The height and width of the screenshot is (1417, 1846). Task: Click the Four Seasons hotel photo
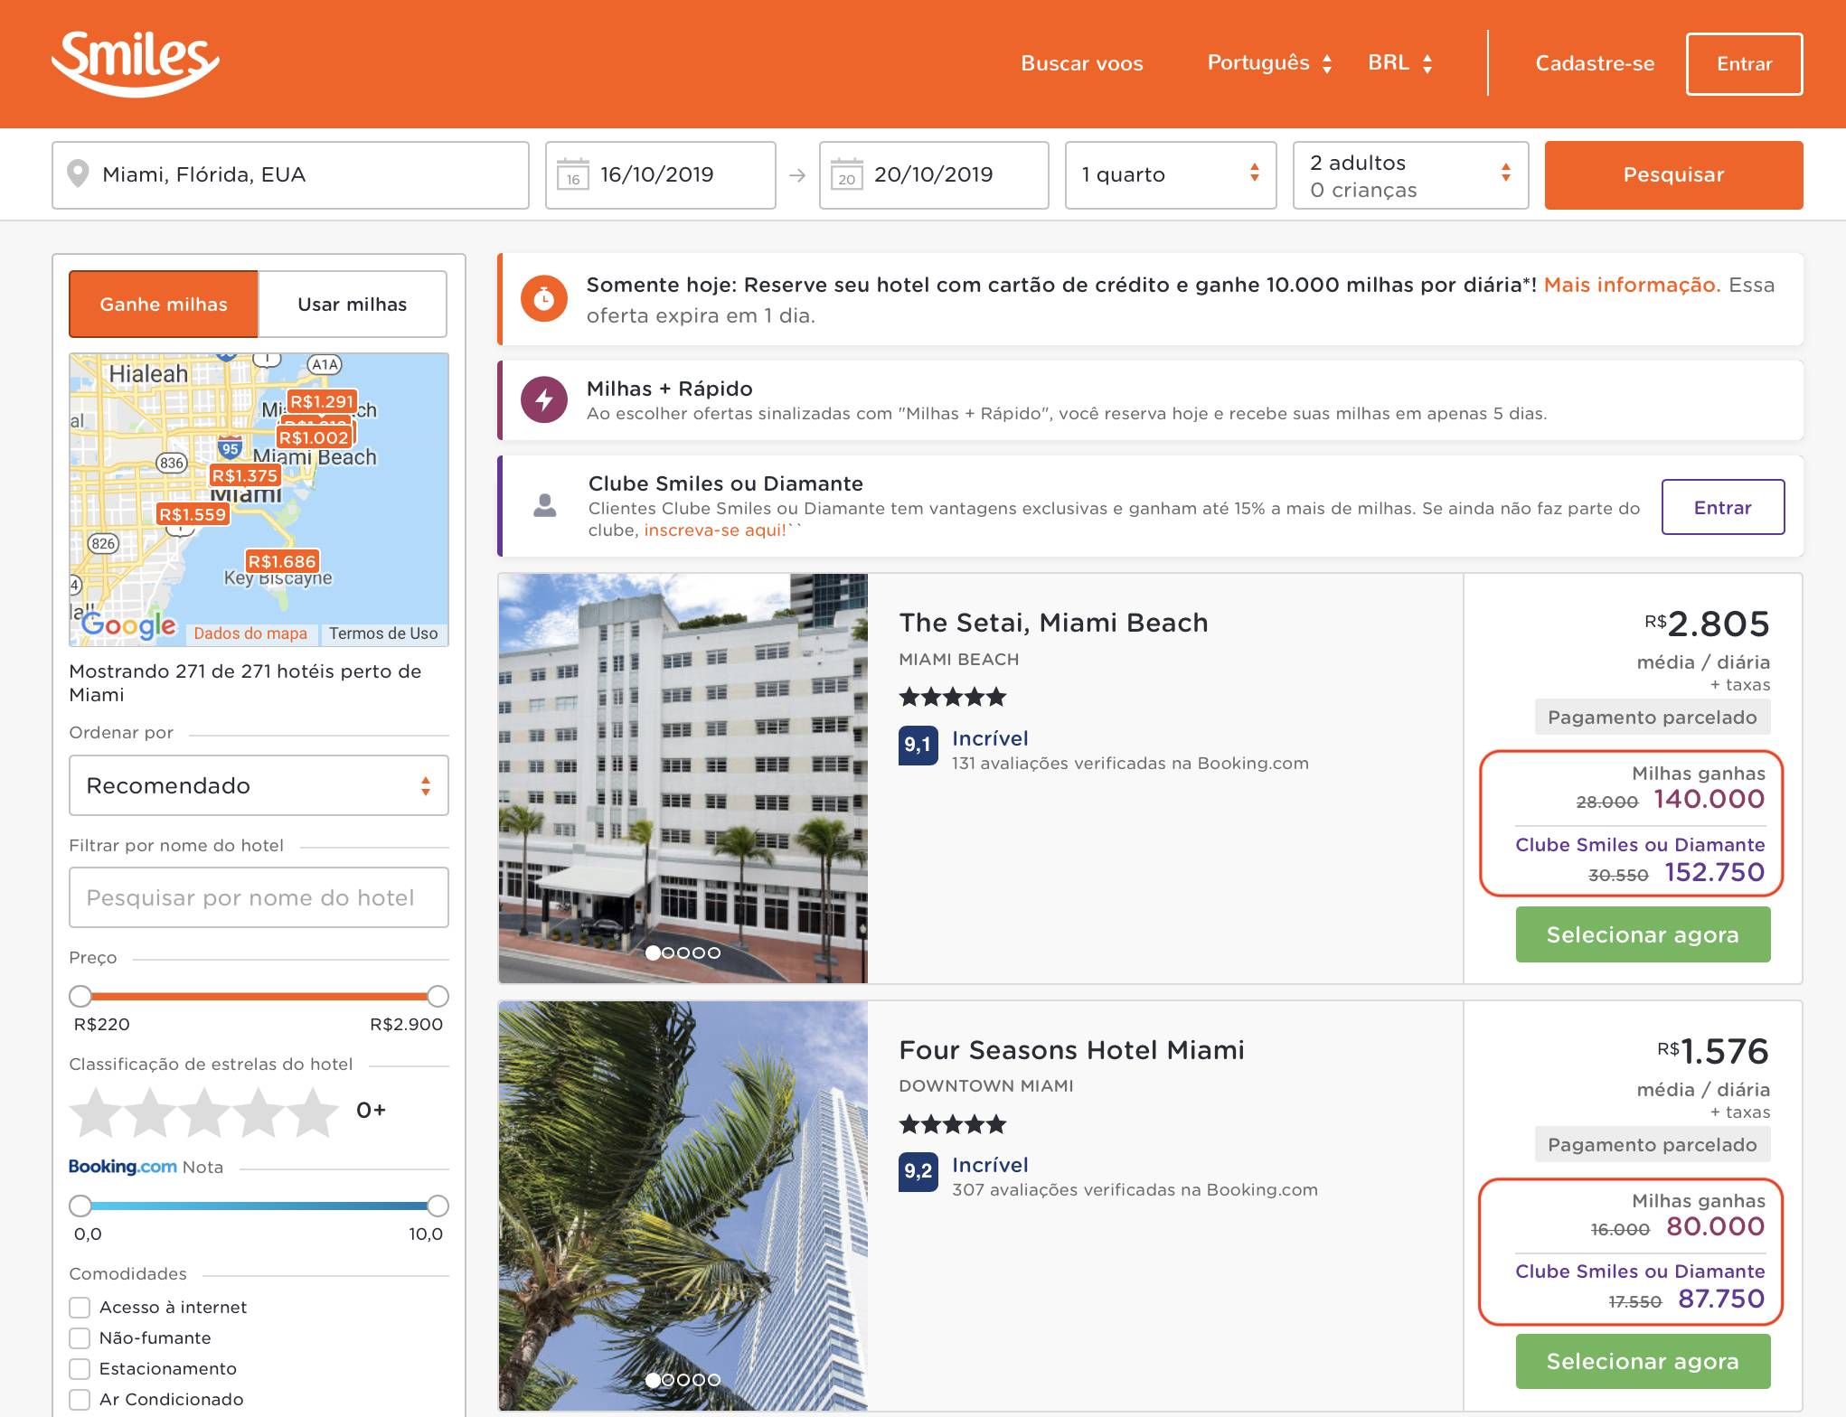click(x=683, y=1206)
